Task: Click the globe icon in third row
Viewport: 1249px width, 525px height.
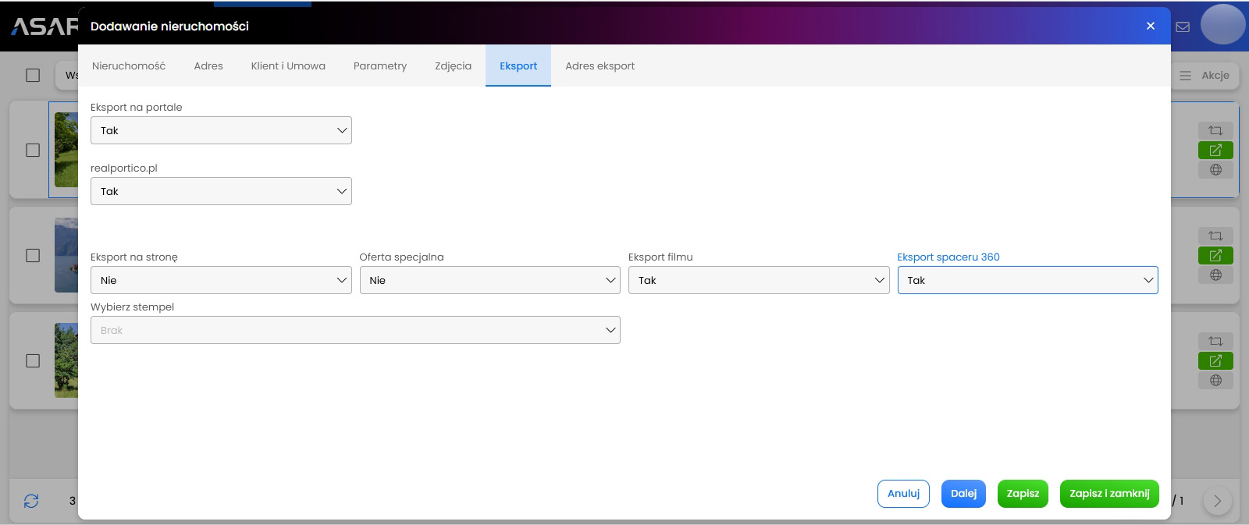Action: point(1215,381)
